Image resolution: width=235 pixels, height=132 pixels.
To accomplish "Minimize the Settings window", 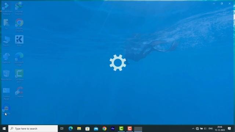I will pyautogui.click(x=214, y=3).
